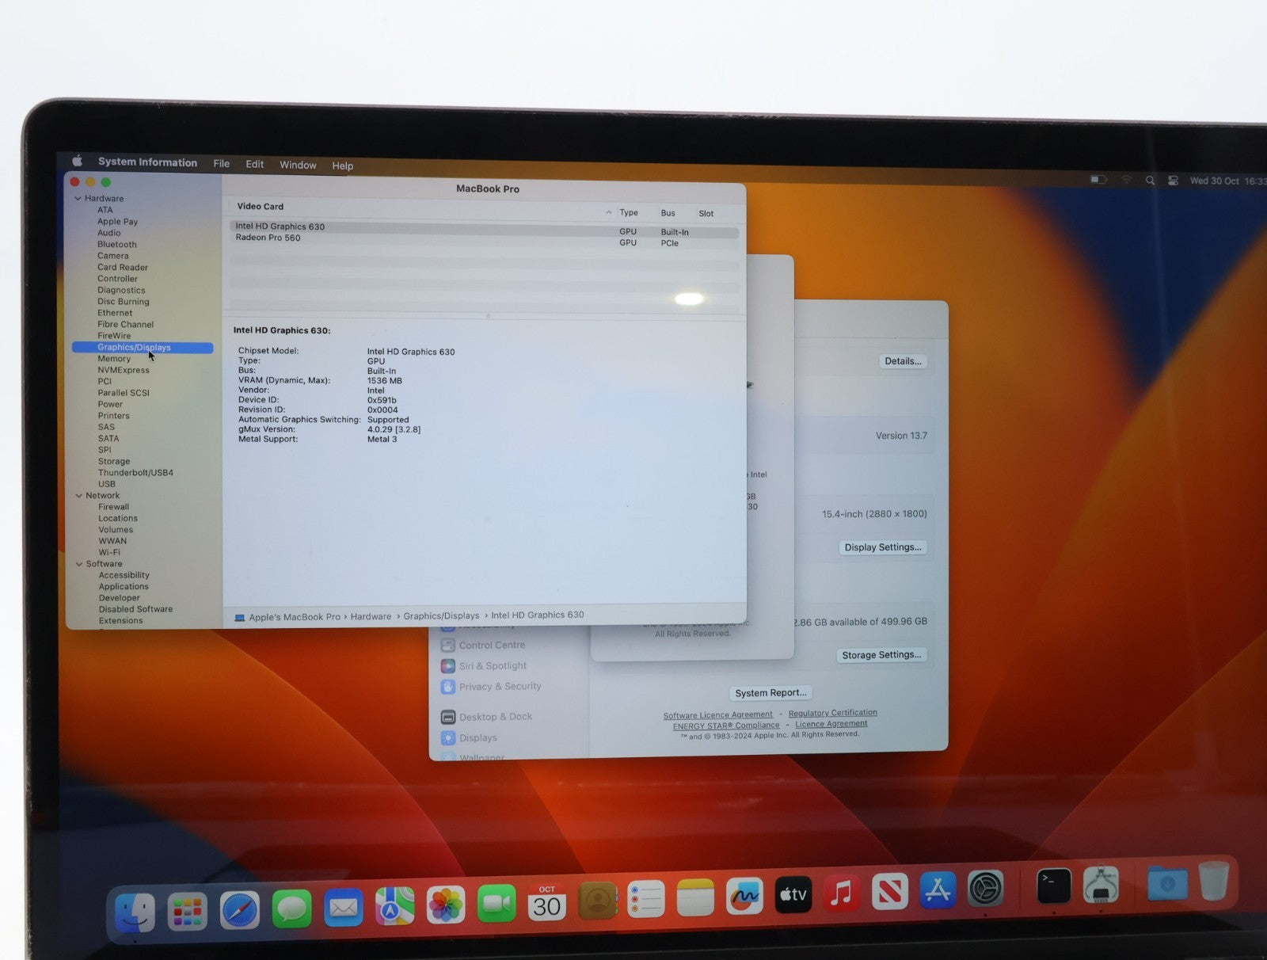The height and width of the screenshot is (960, 1267).
Task: Click the System Report… button
Action: click(770, 693)
